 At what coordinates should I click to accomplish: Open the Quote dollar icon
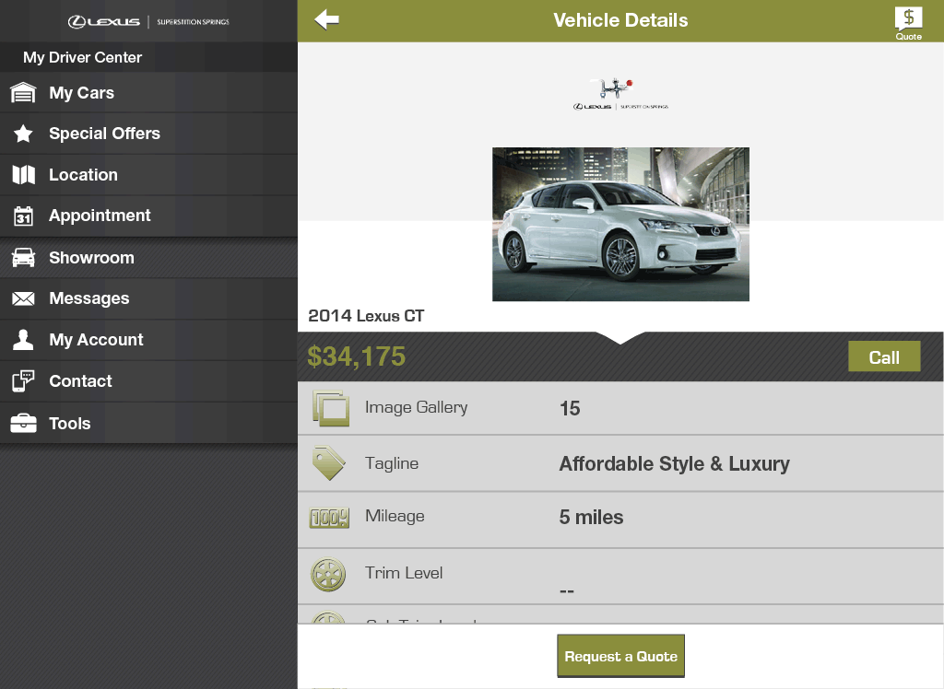(908, 23)
